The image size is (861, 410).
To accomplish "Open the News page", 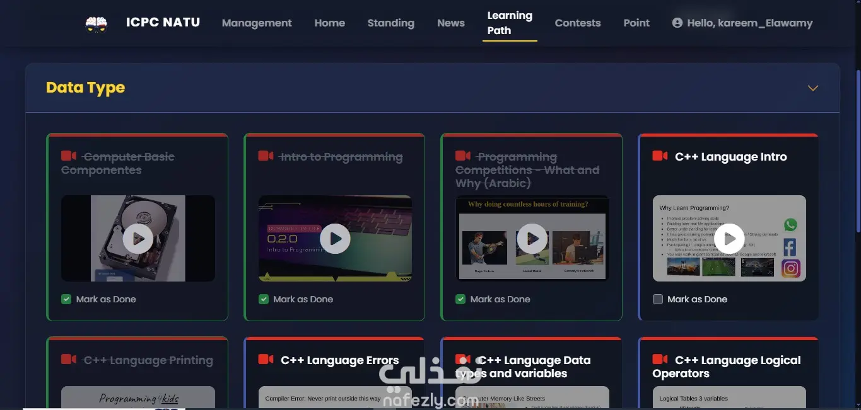I will [x=451, y=23].
